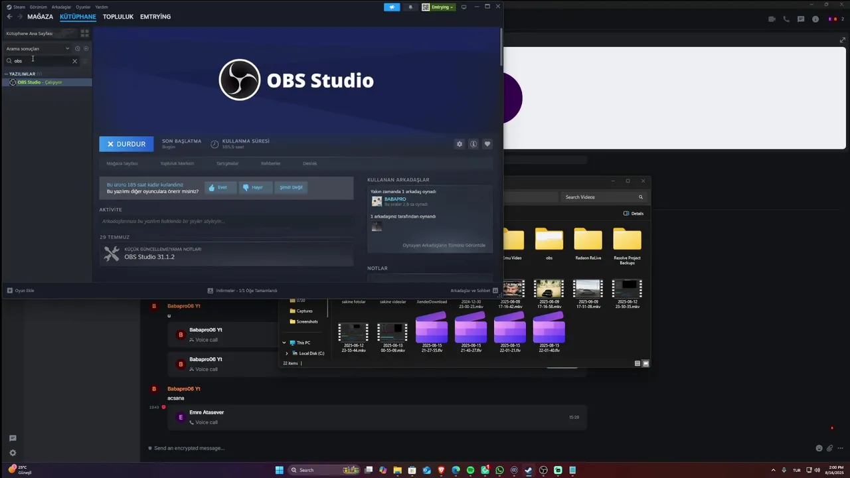Open Oynayan Arkadaşların Tümünü Görüntüle link
This screenshot has height=478, width=850.
click(x=444, y=246)
